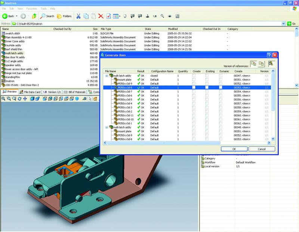Tick Dynamic checkbox for top multi latch asbly

point(221,75)
